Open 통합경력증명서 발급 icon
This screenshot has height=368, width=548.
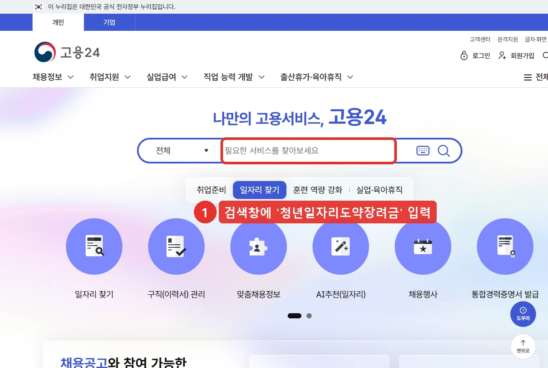point(505,246)
